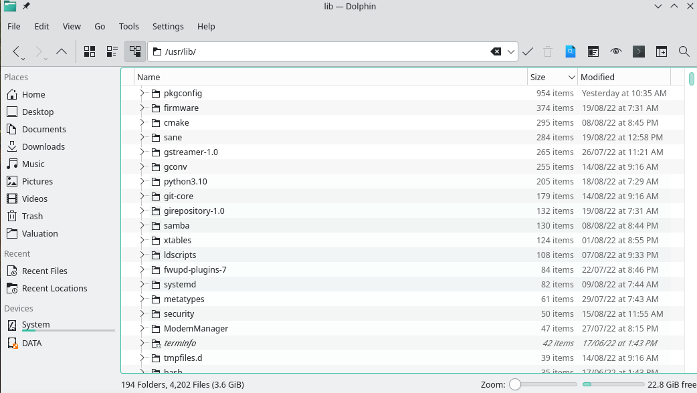
Task: Expand the systemd folder
Action: tap(141, 284)
